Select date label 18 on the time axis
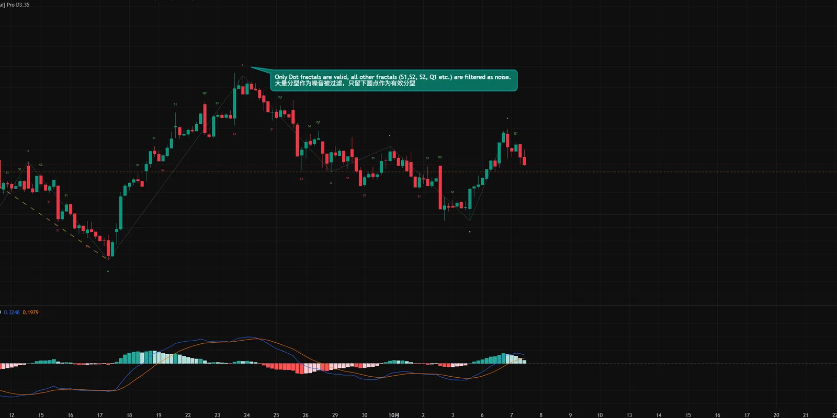Viewport: 837px width, 418px height. tap(129, 415)
